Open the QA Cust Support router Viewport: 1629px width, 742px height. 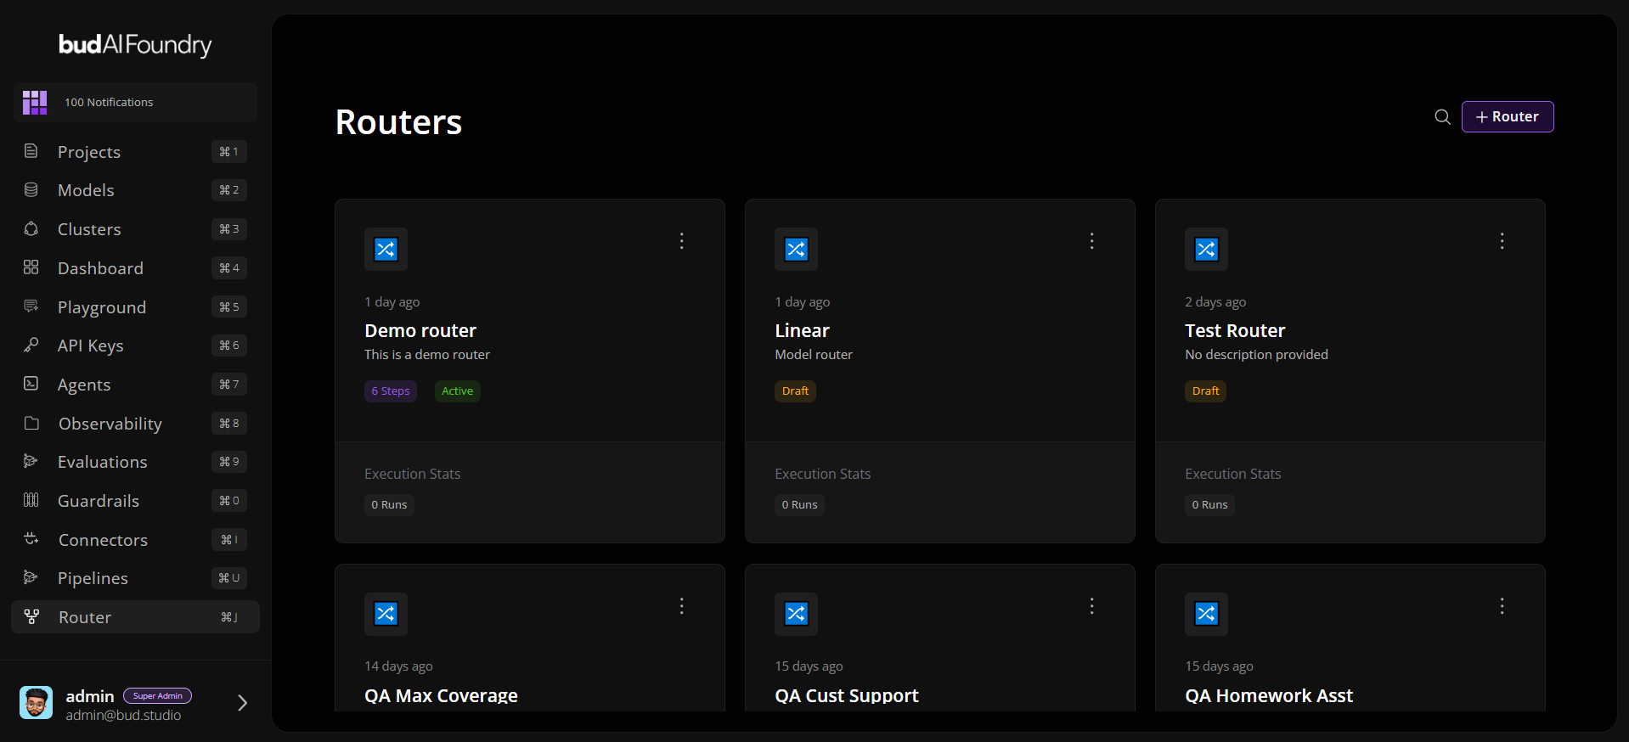pyautogui.click(x=847, y=696)
